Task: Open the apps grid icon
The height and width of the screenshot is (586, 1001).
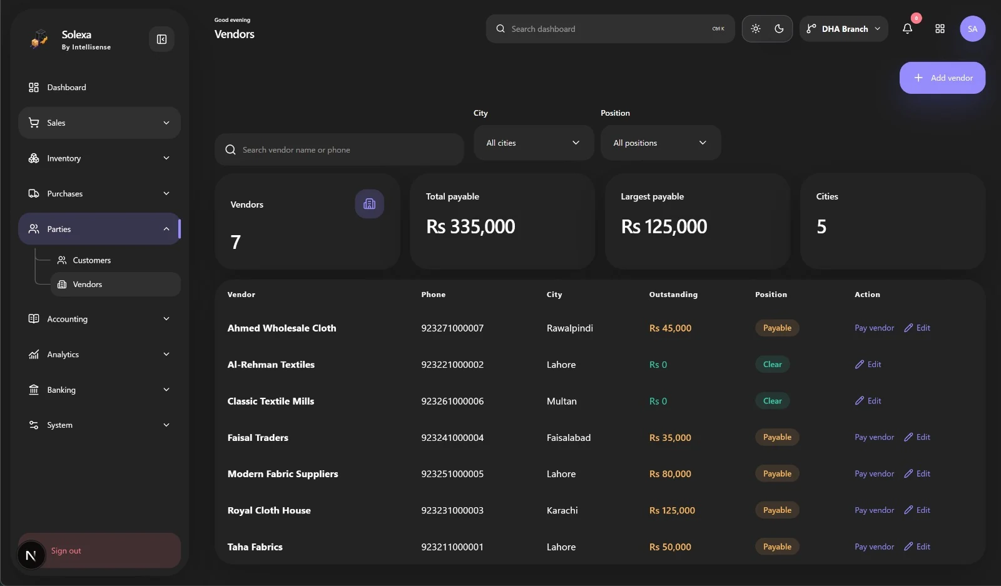Action: click(x=940, y=29)
